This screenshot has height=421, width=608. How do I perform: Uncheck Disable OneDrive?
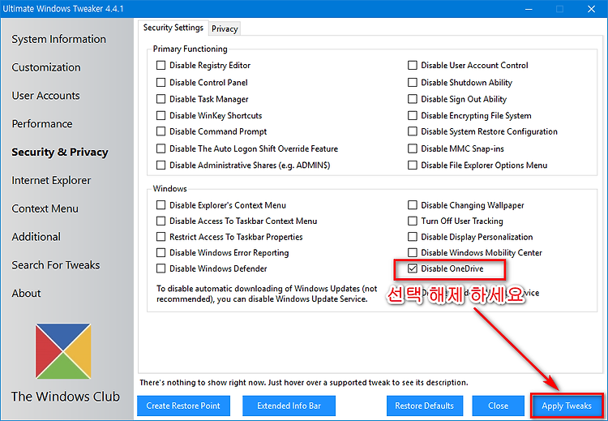(x=412, y=268)
